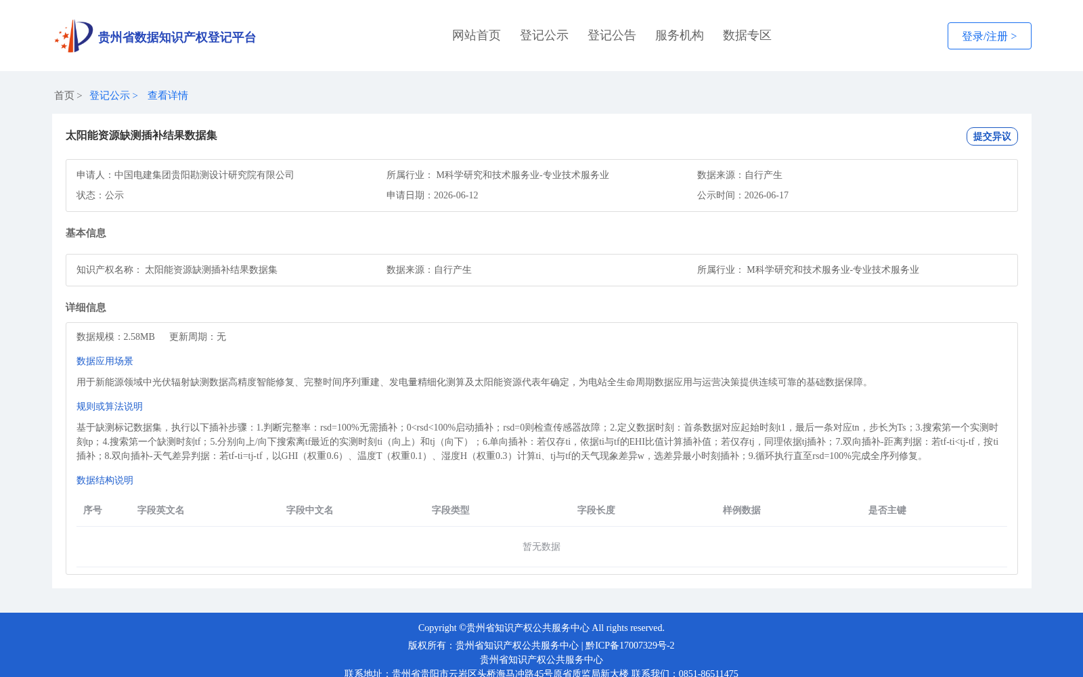1083x677 pixels.
Task: Click 是否主键 column header
Action: [x=887, y=510]
